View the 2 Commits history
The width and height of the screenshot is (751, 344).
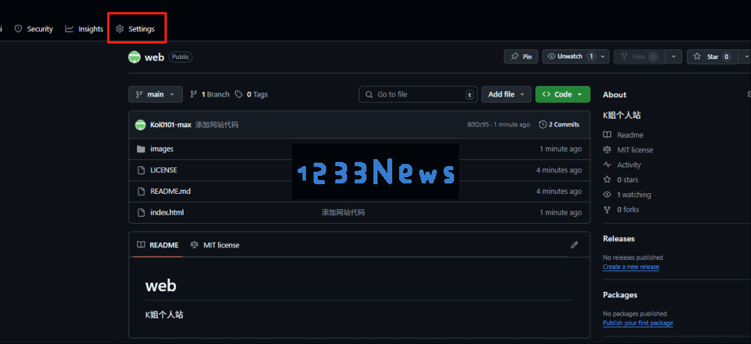tap(559, 125)
